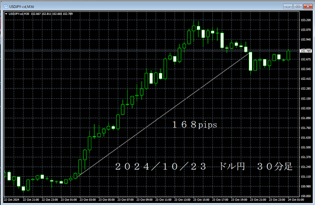Click the 152.020 price scale label
This screenshot has height=205, width=315.
coord(306,108)
